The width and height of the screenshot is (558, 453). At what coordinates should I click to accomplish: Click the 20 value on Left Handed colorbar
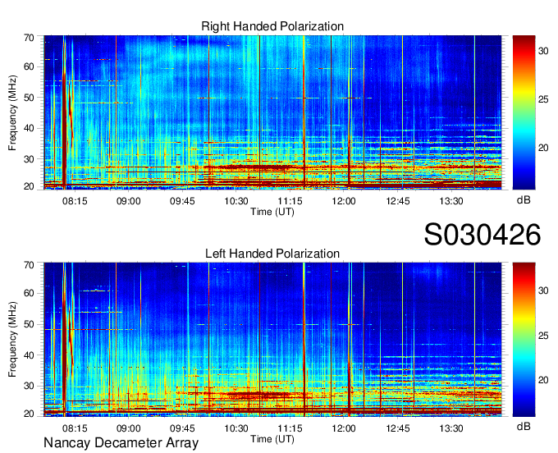coord(543,380)
